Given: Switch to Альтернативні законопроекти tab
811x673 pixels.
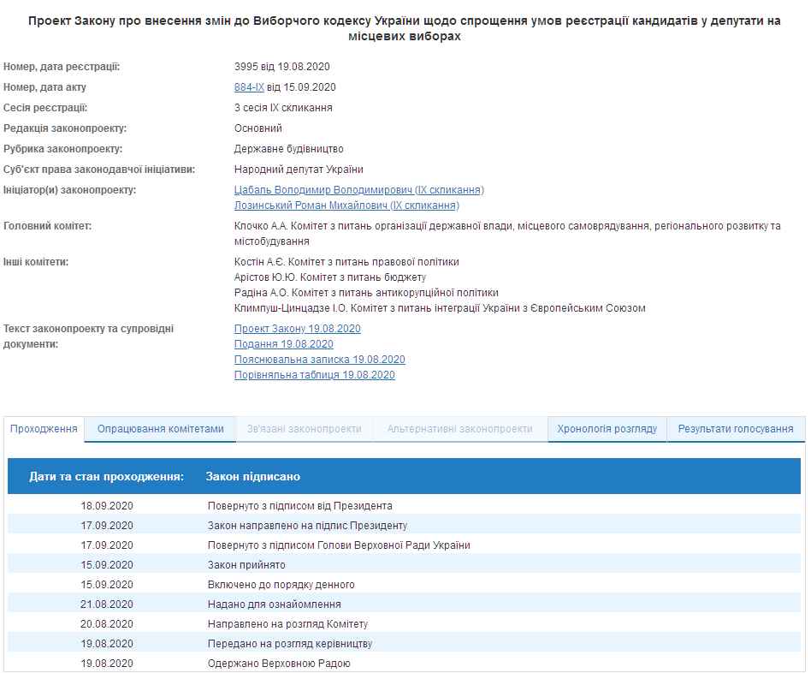Looking at the screenshot, I should (459, 429).
